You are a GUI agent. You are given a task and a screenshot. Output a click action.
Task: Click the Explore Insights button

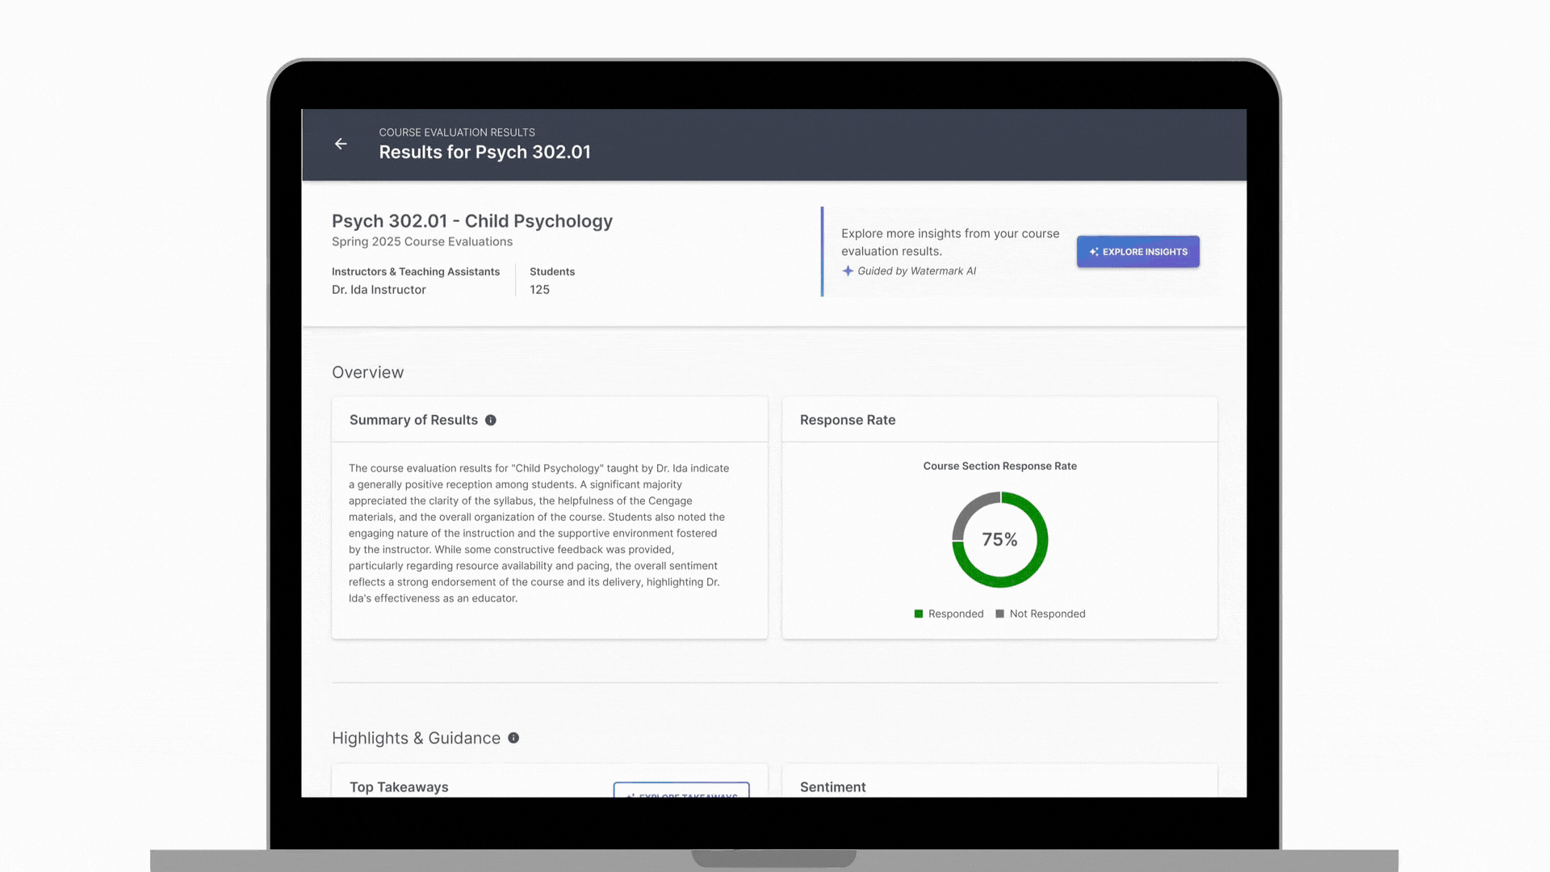(x=1137, y=252)
